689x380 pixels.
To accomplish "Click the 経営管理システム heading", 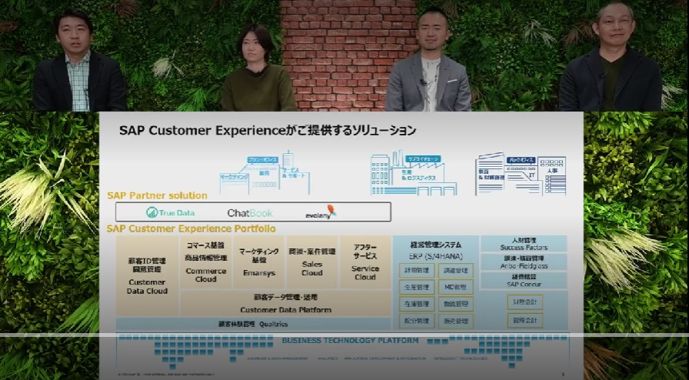I will 436,245.
